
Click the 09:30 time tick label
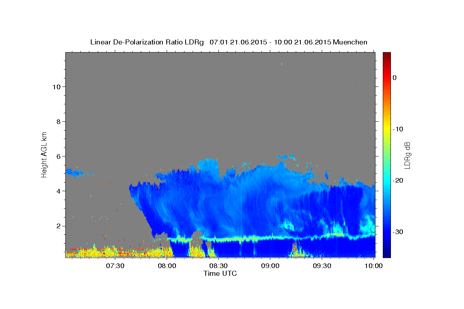pos(322,266)
